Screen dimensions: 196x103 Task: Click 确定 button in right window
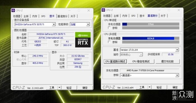click(x=175, y=87)
